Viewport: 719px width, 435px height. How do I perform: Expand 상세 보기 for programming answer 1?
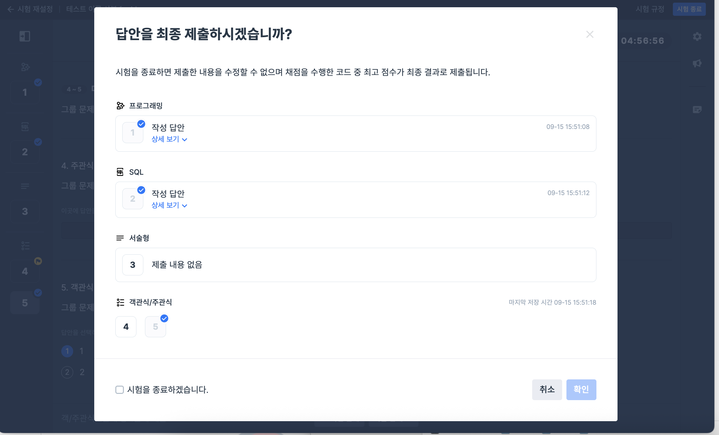(x=169, y=139)
